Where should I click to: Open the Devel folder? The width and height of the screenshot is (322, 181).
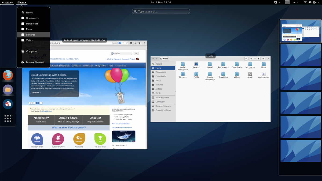210,65
